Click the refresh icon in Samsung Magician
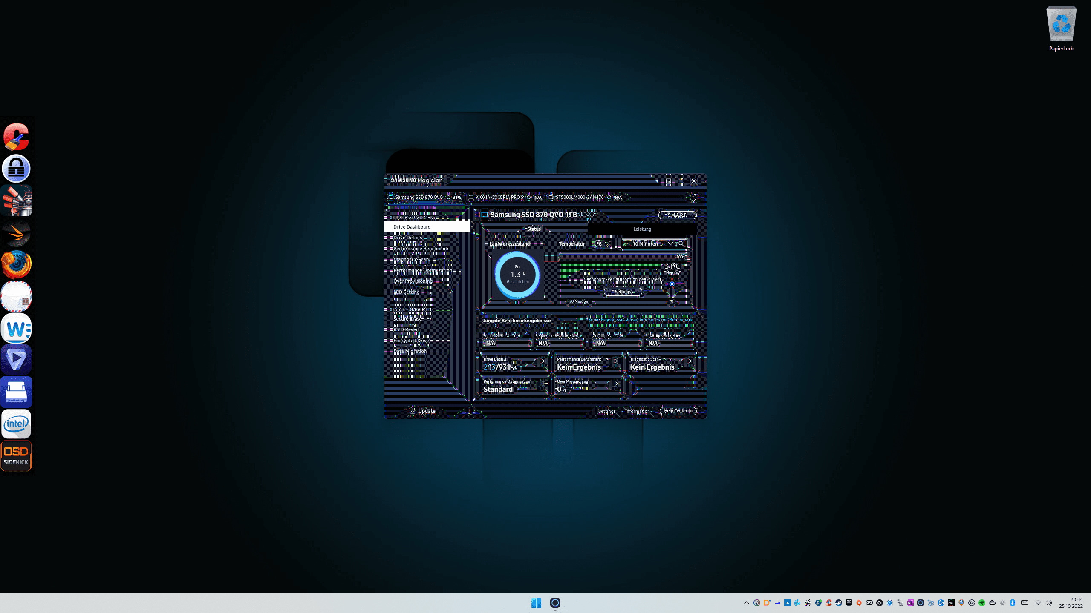The image size is (1091, 613). [x=693, y=197]
